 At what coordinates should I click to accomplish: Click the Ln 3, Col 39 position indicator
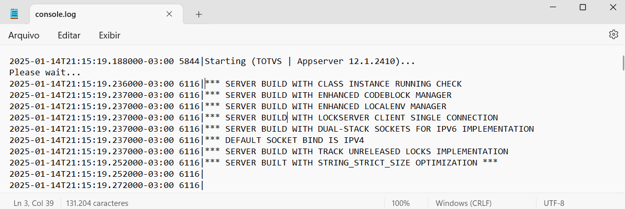34,203
